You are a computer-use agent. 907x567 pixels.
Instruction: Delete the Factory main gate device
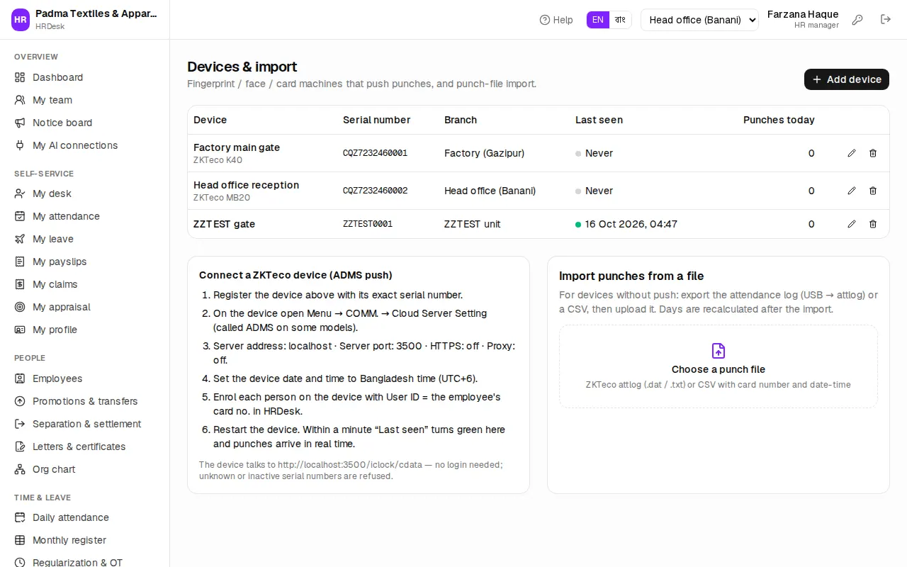(x=873, y=153)
